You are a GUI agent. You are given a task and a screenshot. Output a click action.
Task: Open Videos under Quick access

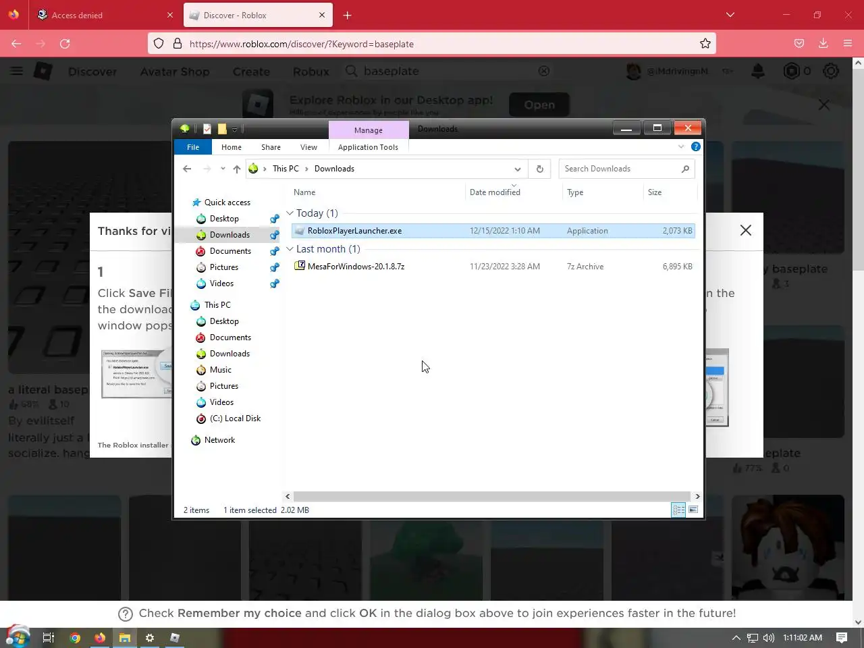221,283
